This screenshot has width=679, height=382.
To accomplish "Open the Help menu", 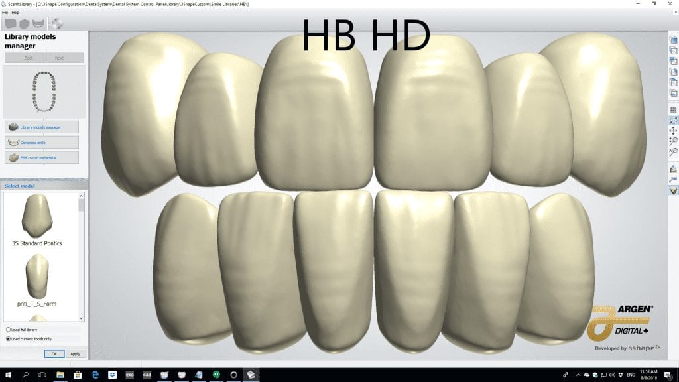I will click(x=15, y=12).
